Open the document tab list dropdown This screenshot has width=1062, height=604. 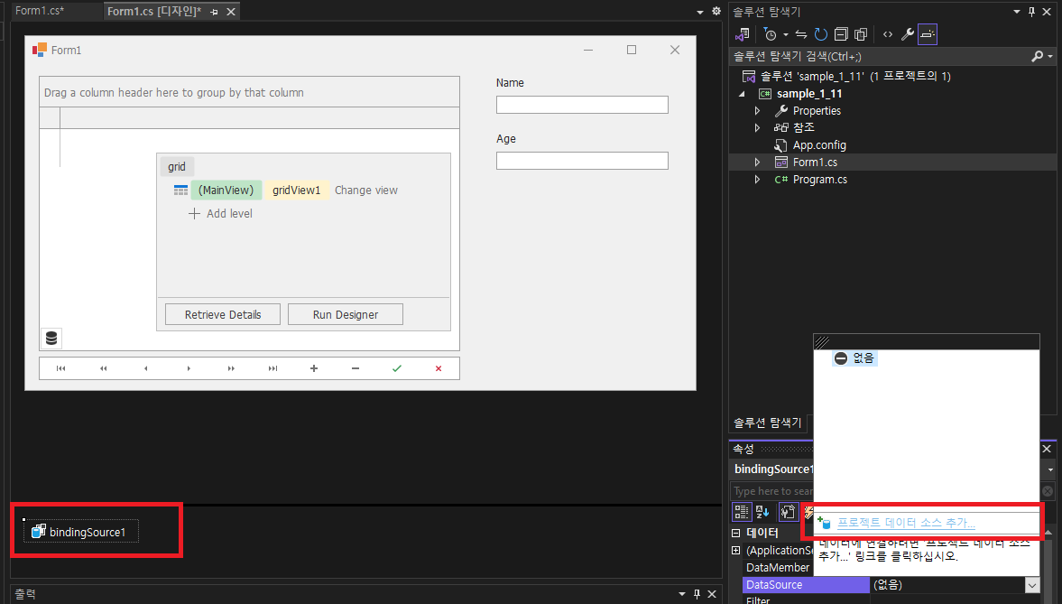[x=699, y=12]
